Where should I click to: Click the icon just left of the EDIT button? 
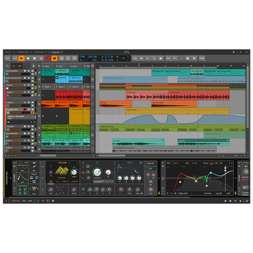[161, 58]
